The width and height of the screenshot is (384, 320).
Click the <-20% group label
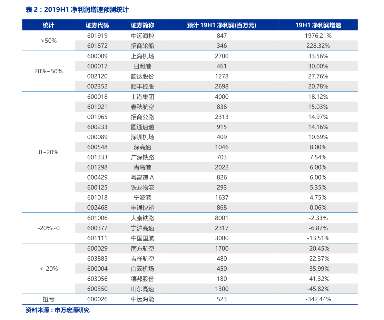point(48,269)
